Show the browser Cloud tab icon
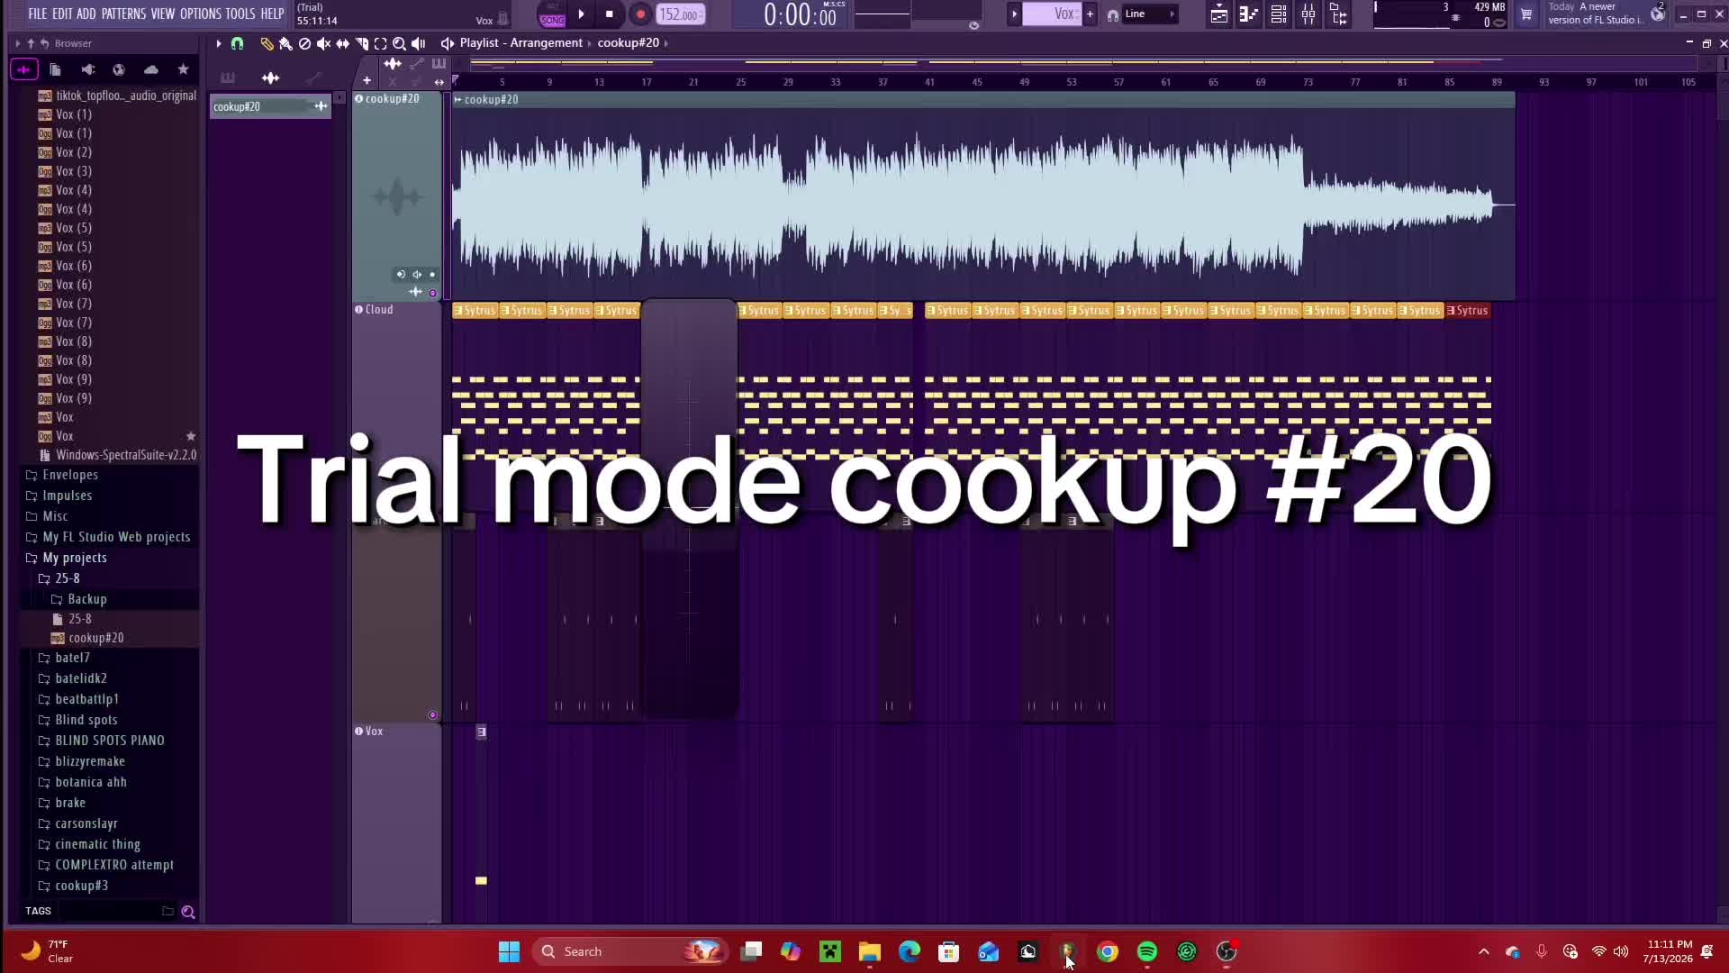This screenshot has width=1729, height=973. (x=150, y=69)
